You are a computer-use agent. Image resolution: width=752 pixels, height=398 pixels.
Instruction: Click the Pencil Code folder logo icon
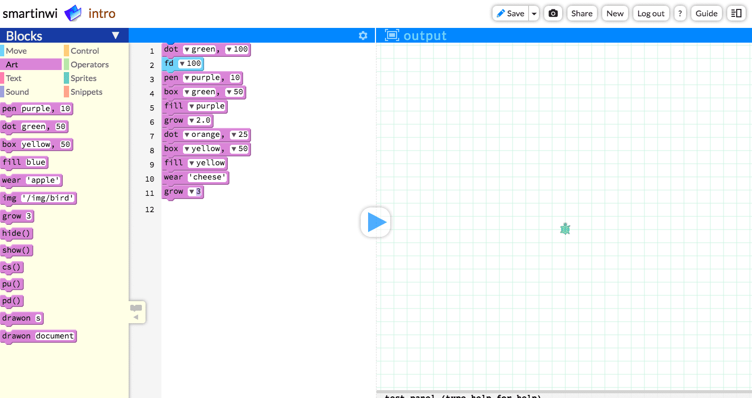(x=73, y=13)
